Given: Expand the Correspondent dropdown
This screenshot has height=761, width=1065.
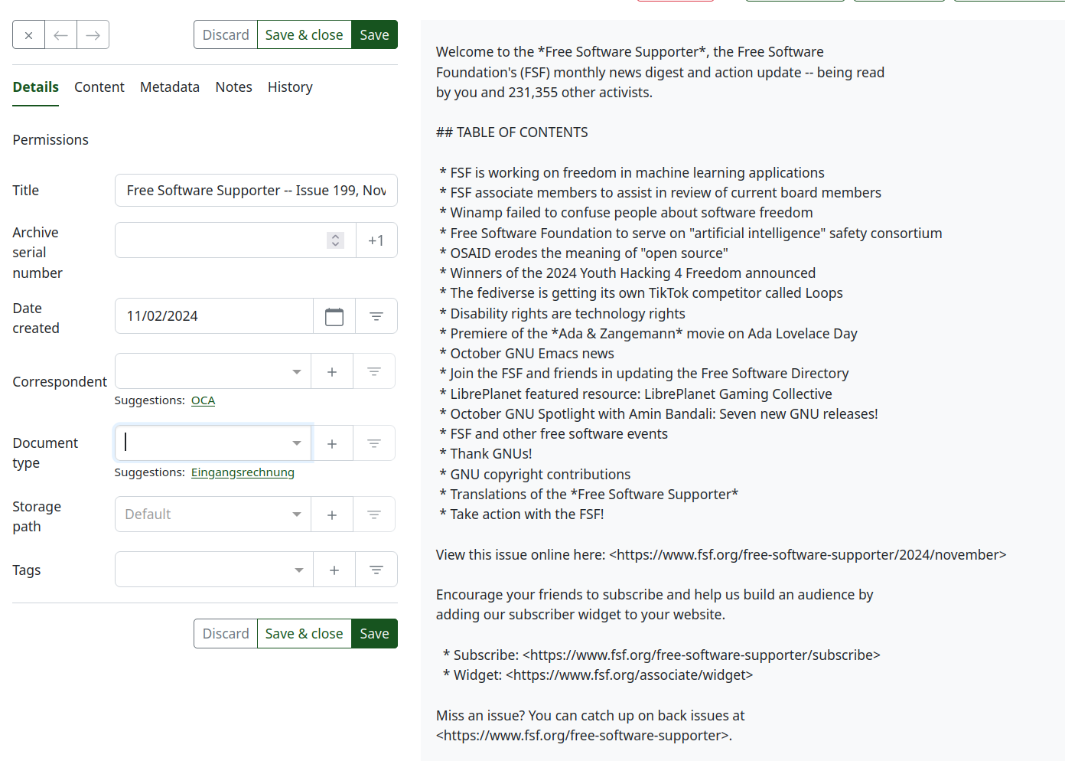Looking at the screenshot, I should 296,372.
